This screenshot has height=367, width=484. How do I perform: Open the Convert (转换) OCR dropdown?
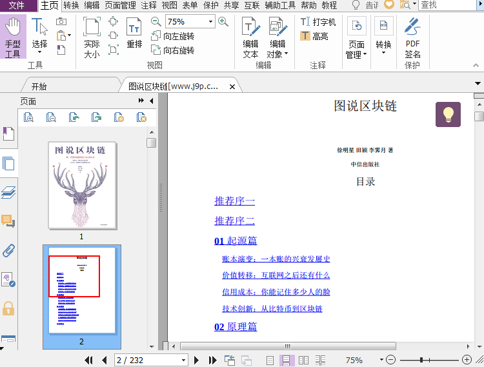point(384,36)
